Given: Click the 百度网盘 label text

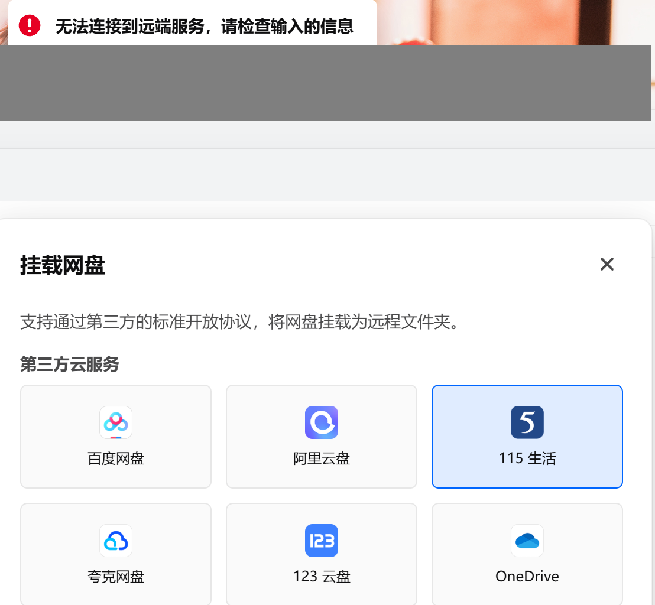Looking at the screenshot, I should [116, 458].
